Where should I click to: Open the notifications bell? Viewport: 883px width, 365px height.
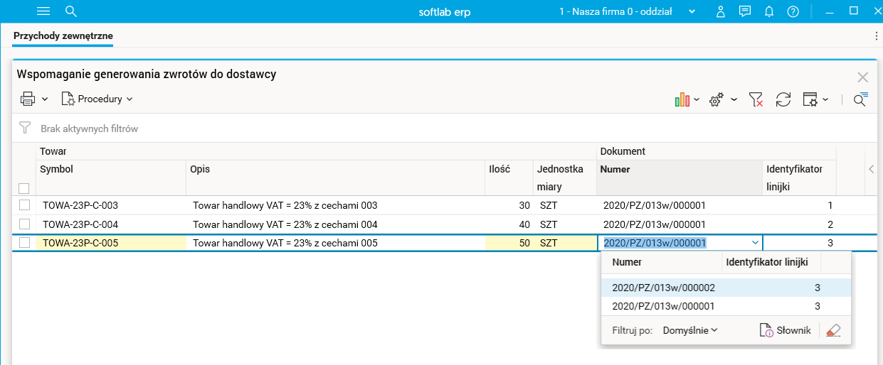769,11
